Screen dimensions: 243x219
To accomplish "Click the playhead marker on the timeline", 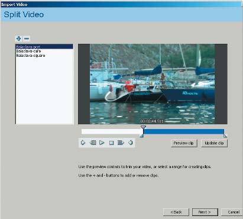I will coord(143,127).
